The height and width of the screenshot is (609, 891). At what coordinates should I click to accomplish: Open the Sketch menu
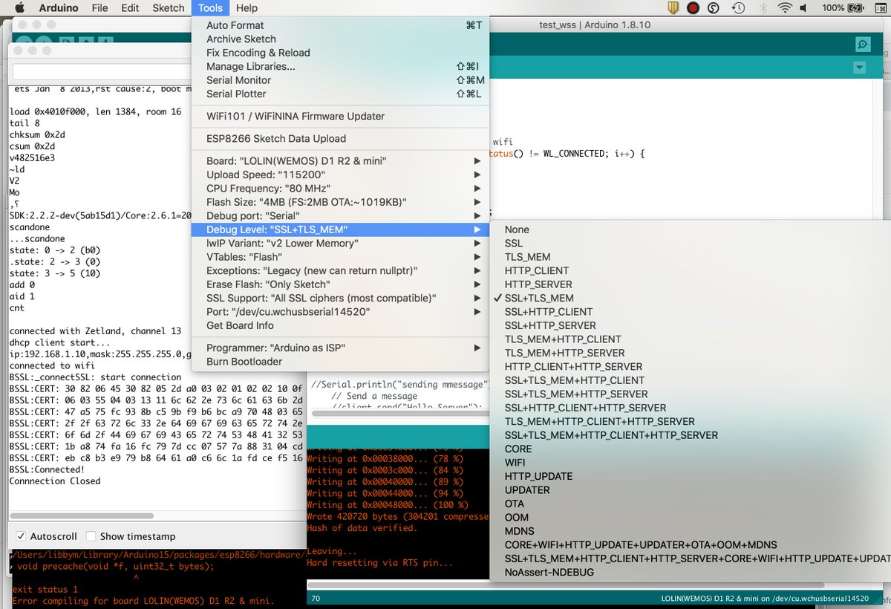point(169,8)
